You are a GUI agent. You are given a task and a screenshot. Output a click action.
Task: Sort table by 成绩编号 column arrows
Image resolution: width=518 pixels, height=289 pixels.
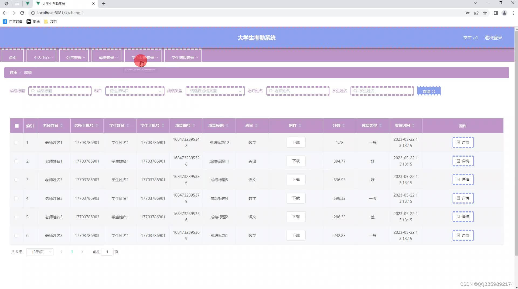(x=194, y=125)
